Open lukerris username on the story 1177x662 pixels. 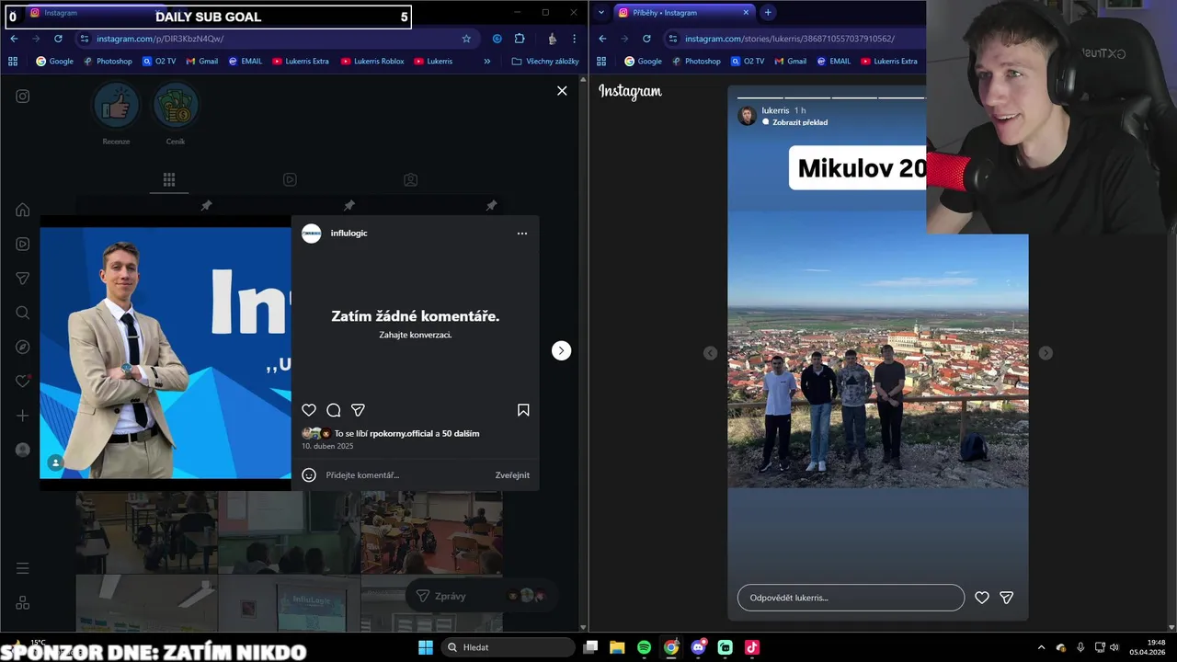[x=776, y=110]
